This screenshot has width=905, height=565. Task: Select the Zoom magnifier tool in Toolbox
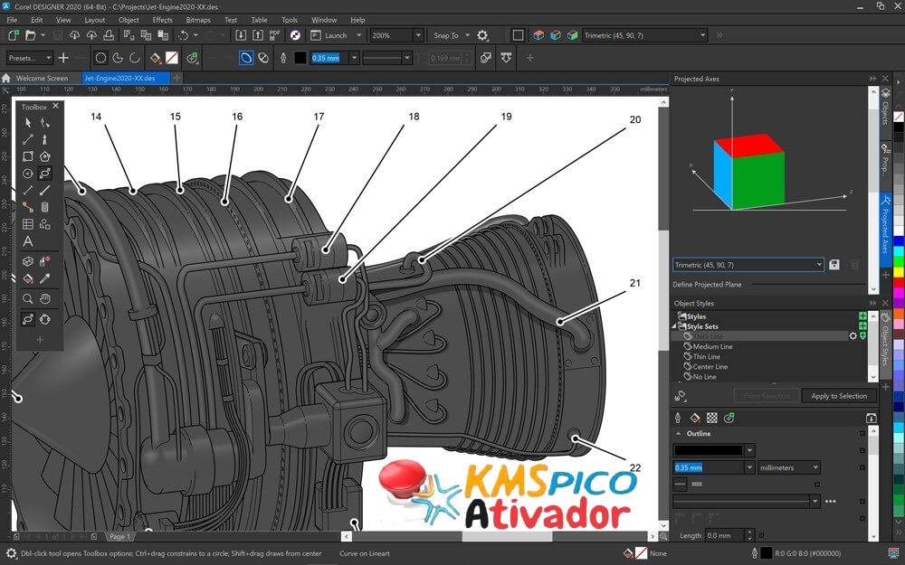tap(28, 298)
